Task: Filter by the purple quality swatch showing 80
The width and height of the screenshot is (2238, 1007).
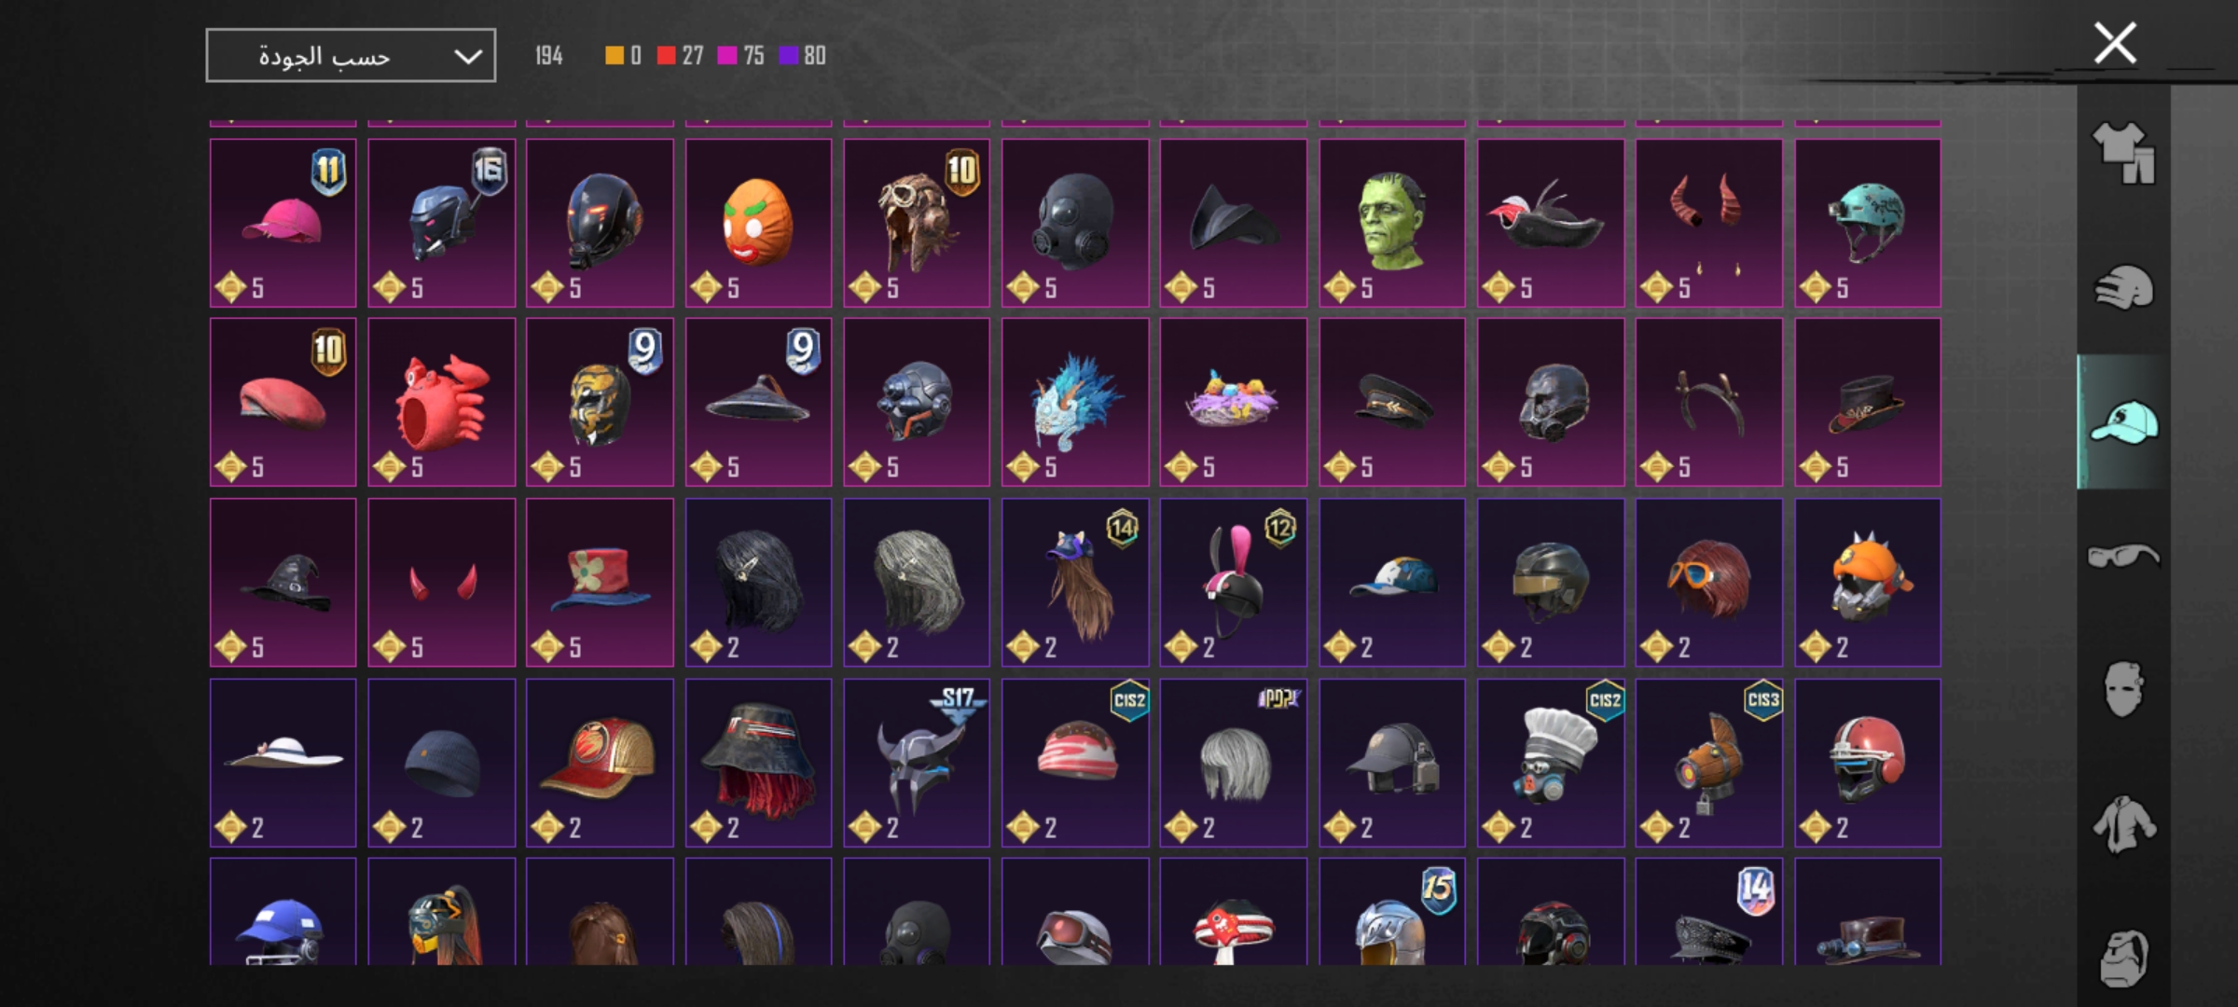Action: pos(789,56)
